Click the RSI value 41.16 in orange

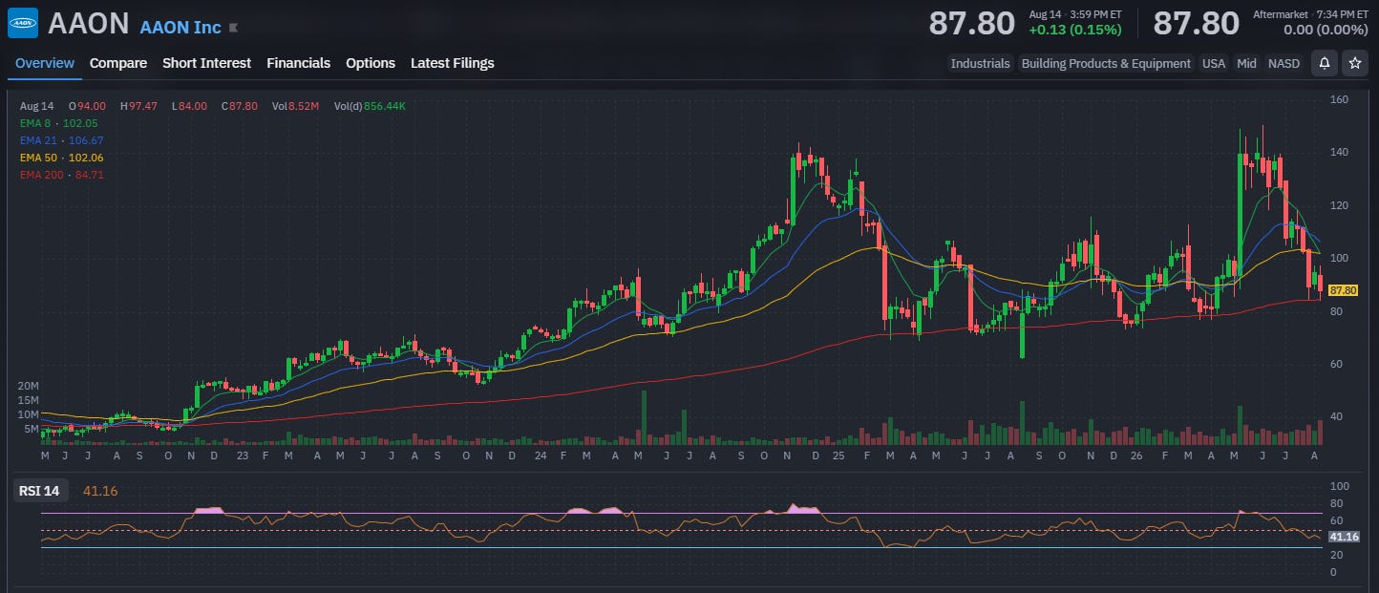99,491
